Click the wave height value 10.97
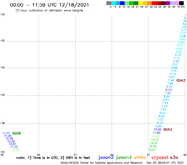Screen dimensions: 187x165 pos(12,144)
